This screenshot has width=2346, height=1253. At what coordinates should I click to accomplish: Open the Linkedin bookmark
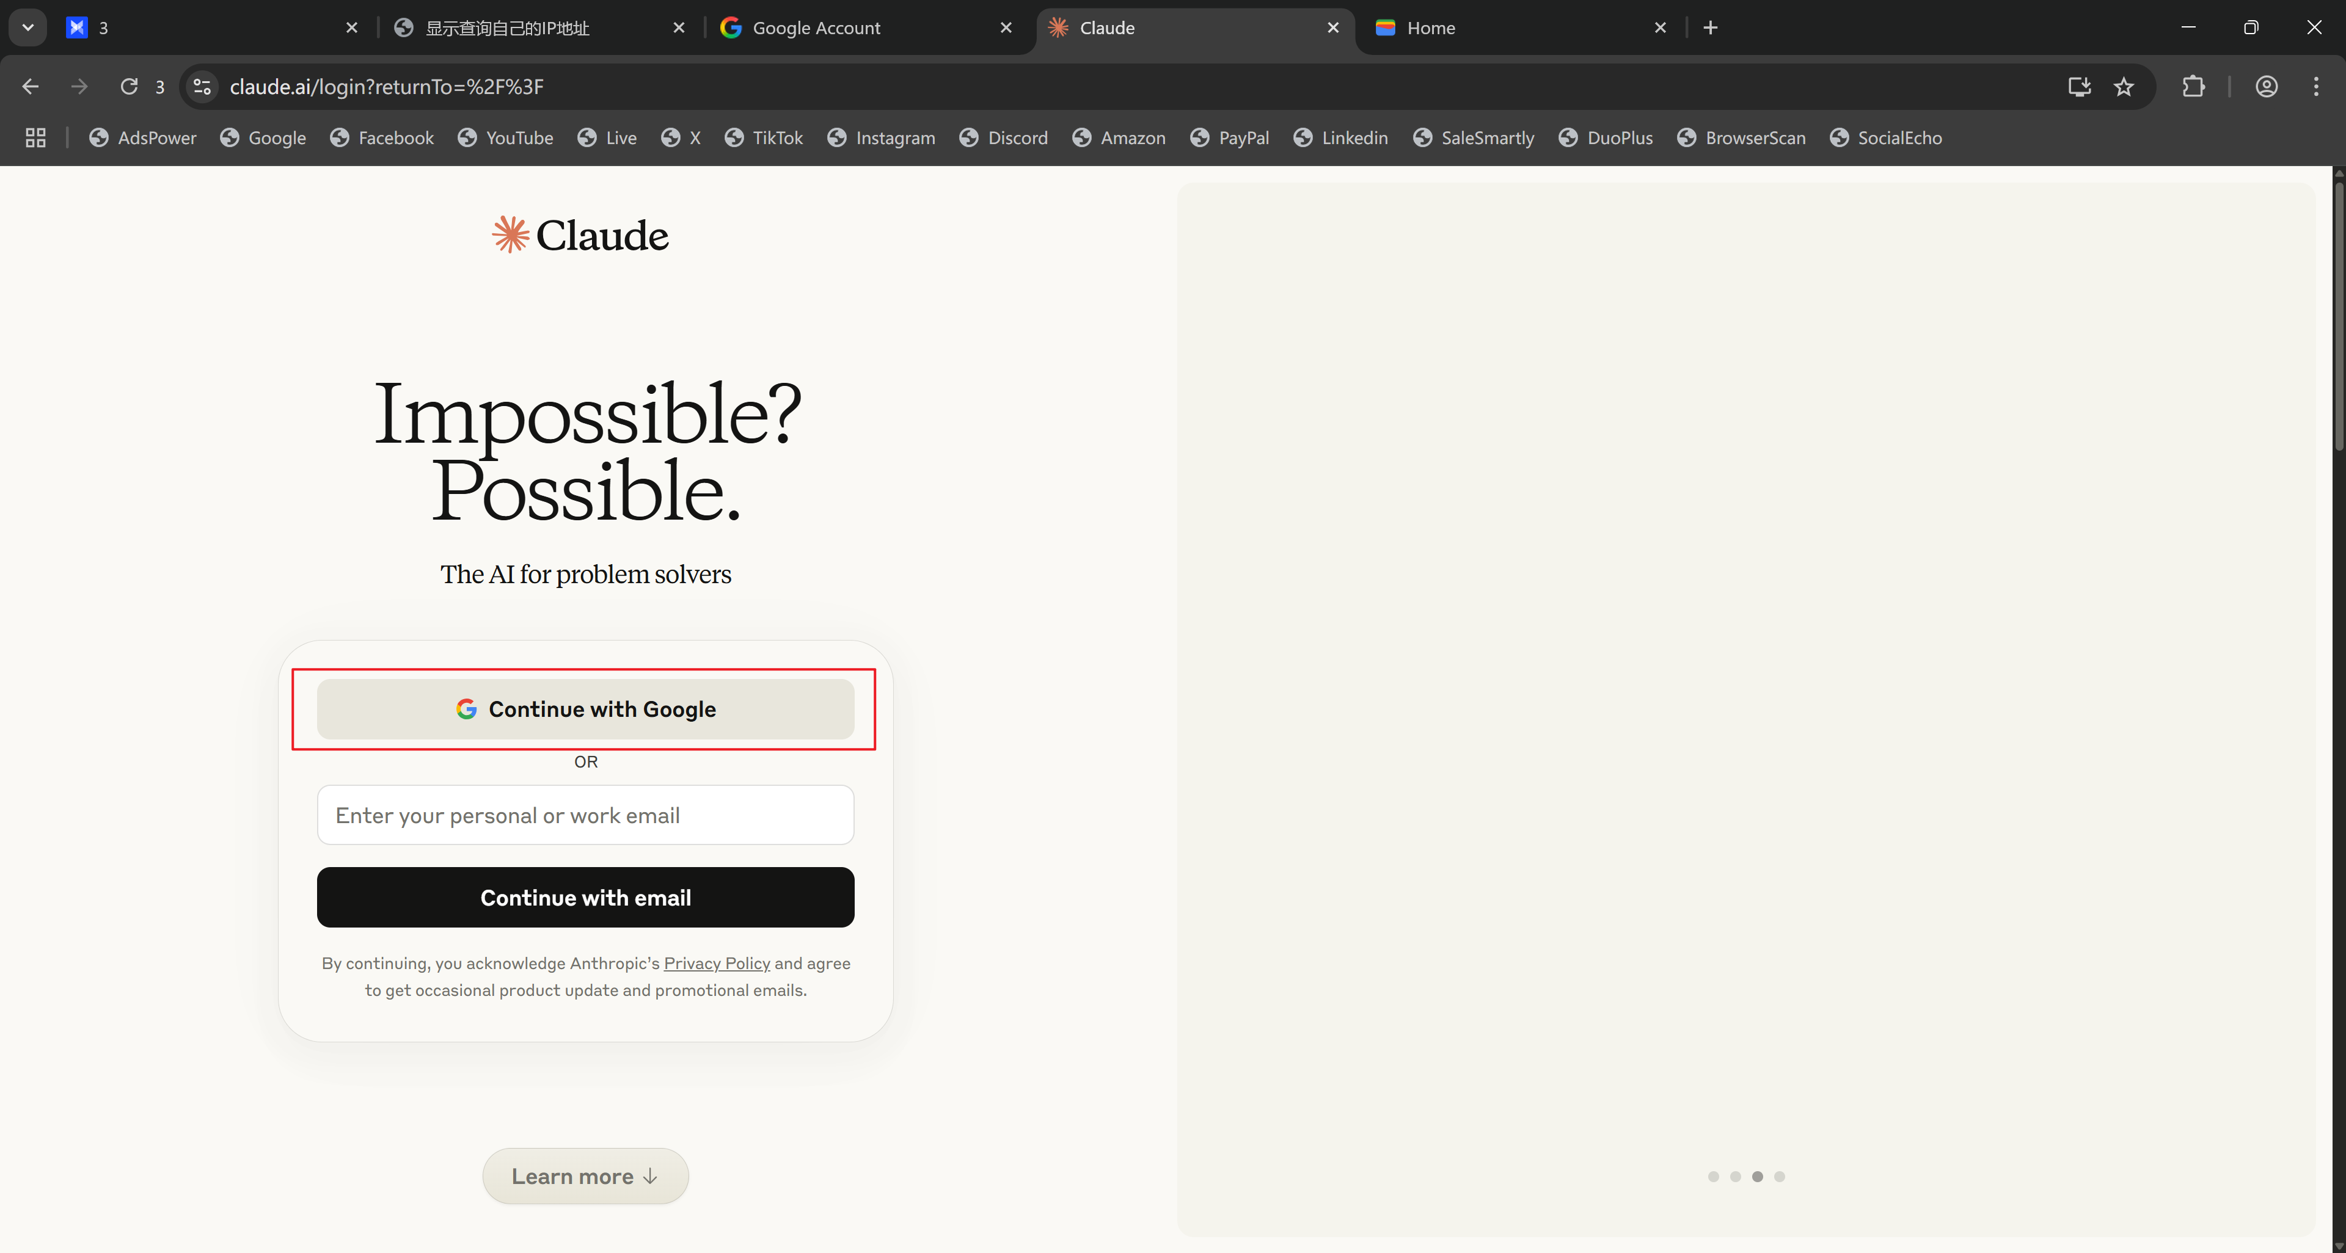click(1340, 137)
